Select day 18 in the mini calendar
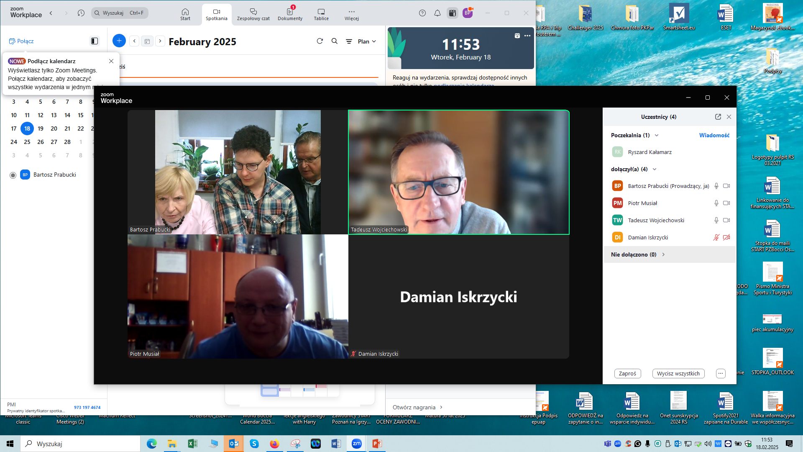This screenshot has height=452, width=803. point(27,128)
